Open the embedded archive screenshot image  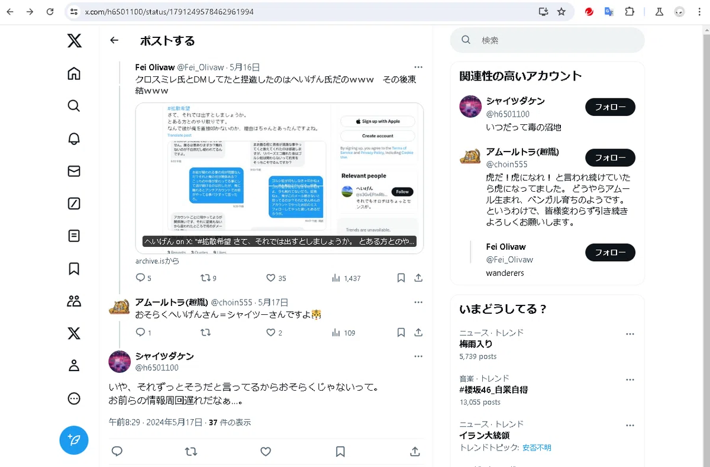pos(279,178)
